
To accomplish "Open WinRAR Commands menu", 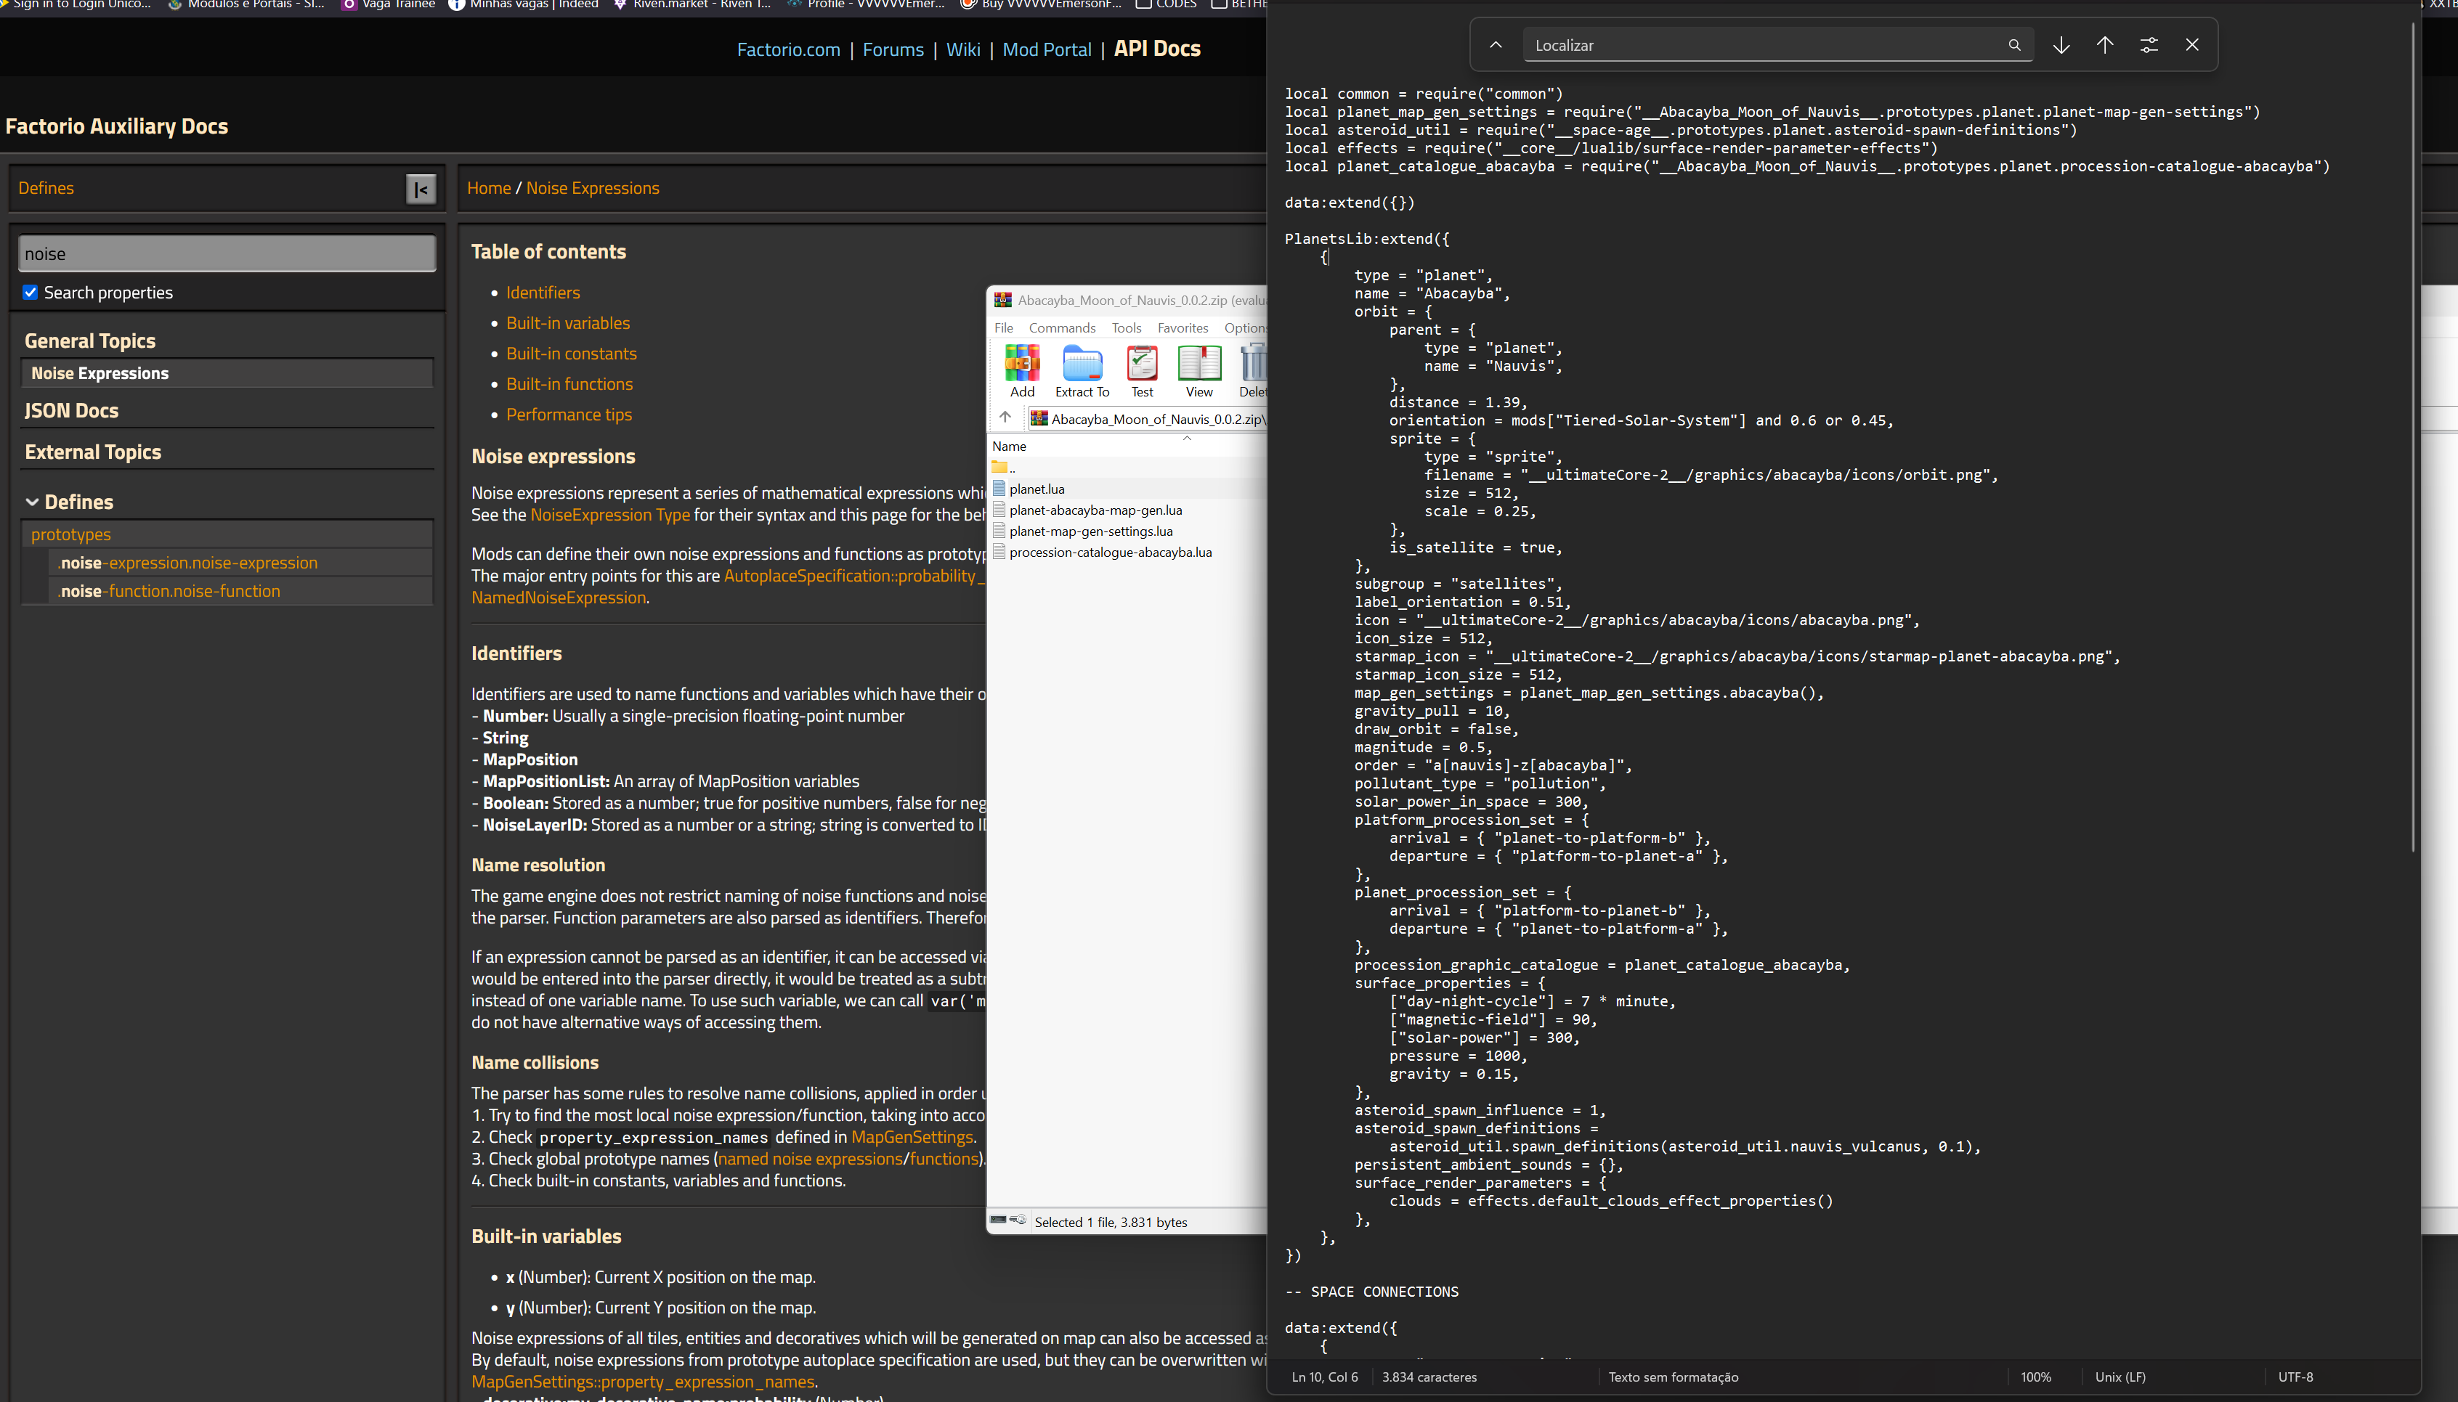I will click(x=1061, y=328).
